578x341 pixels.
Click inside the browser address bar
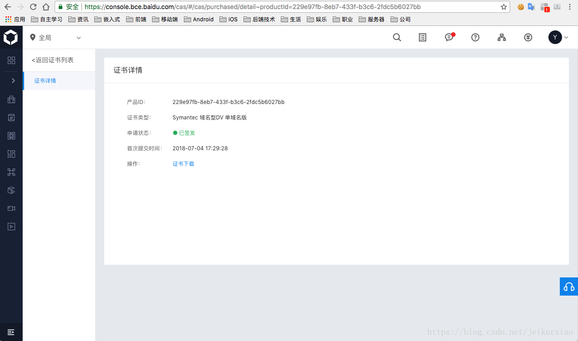(x=273, y=7)
